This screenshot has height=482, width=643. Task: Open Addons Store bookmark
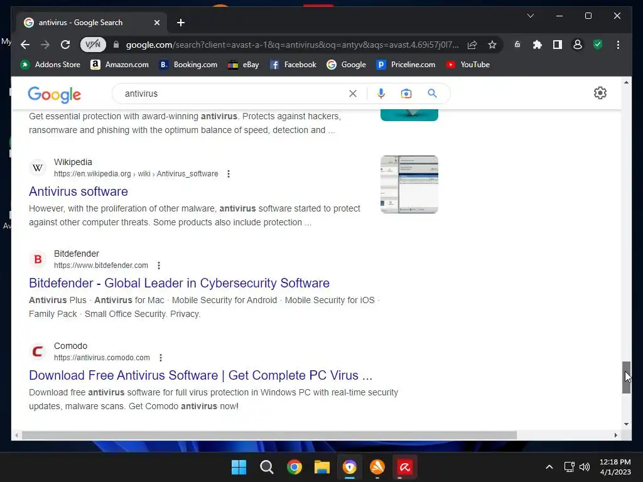point(50,65)
